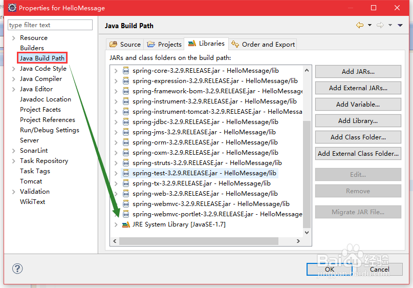
Task: Expand the spring-core jar entry
Action: pyautogui.click(x=116, y=71)
